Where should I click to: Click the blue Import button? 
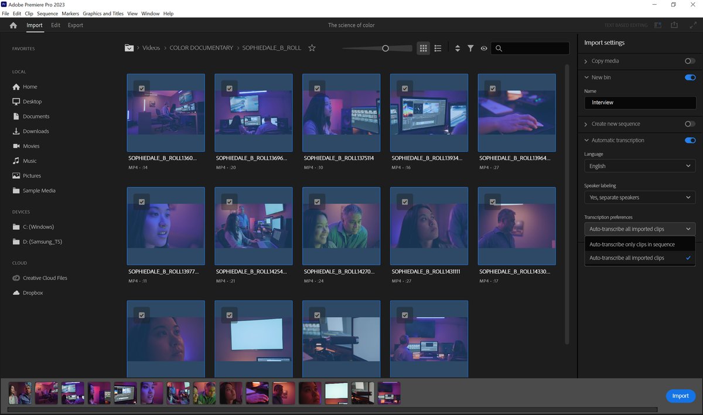click(x=680, y=396)
